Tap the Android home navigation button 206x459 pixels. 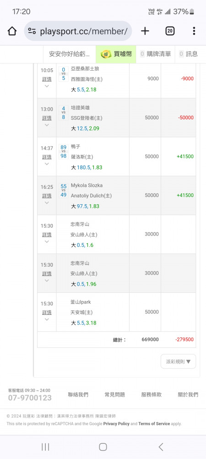pyautogui.click(x=103, y=447)
